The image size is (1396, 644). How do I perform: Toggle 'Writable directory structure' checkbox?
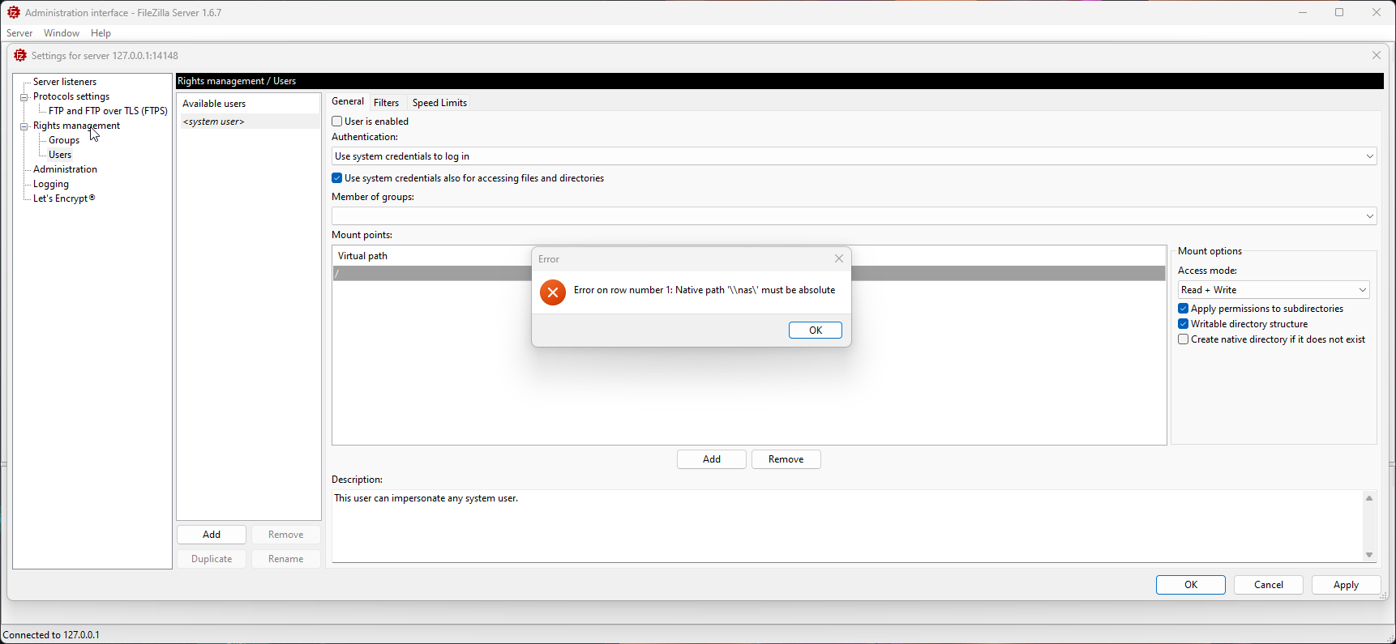tap(1183, 324)
